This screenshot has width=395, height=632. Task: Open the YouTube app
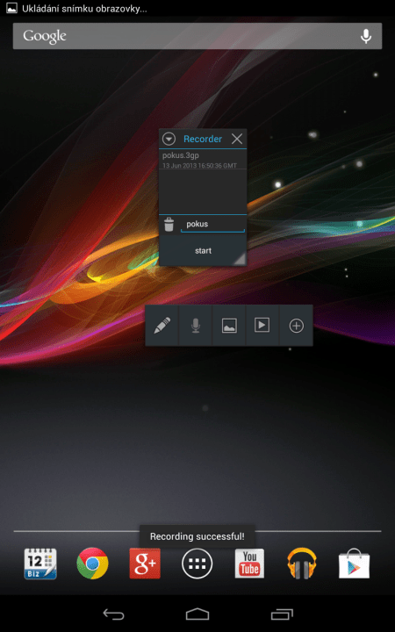point(249,564)
